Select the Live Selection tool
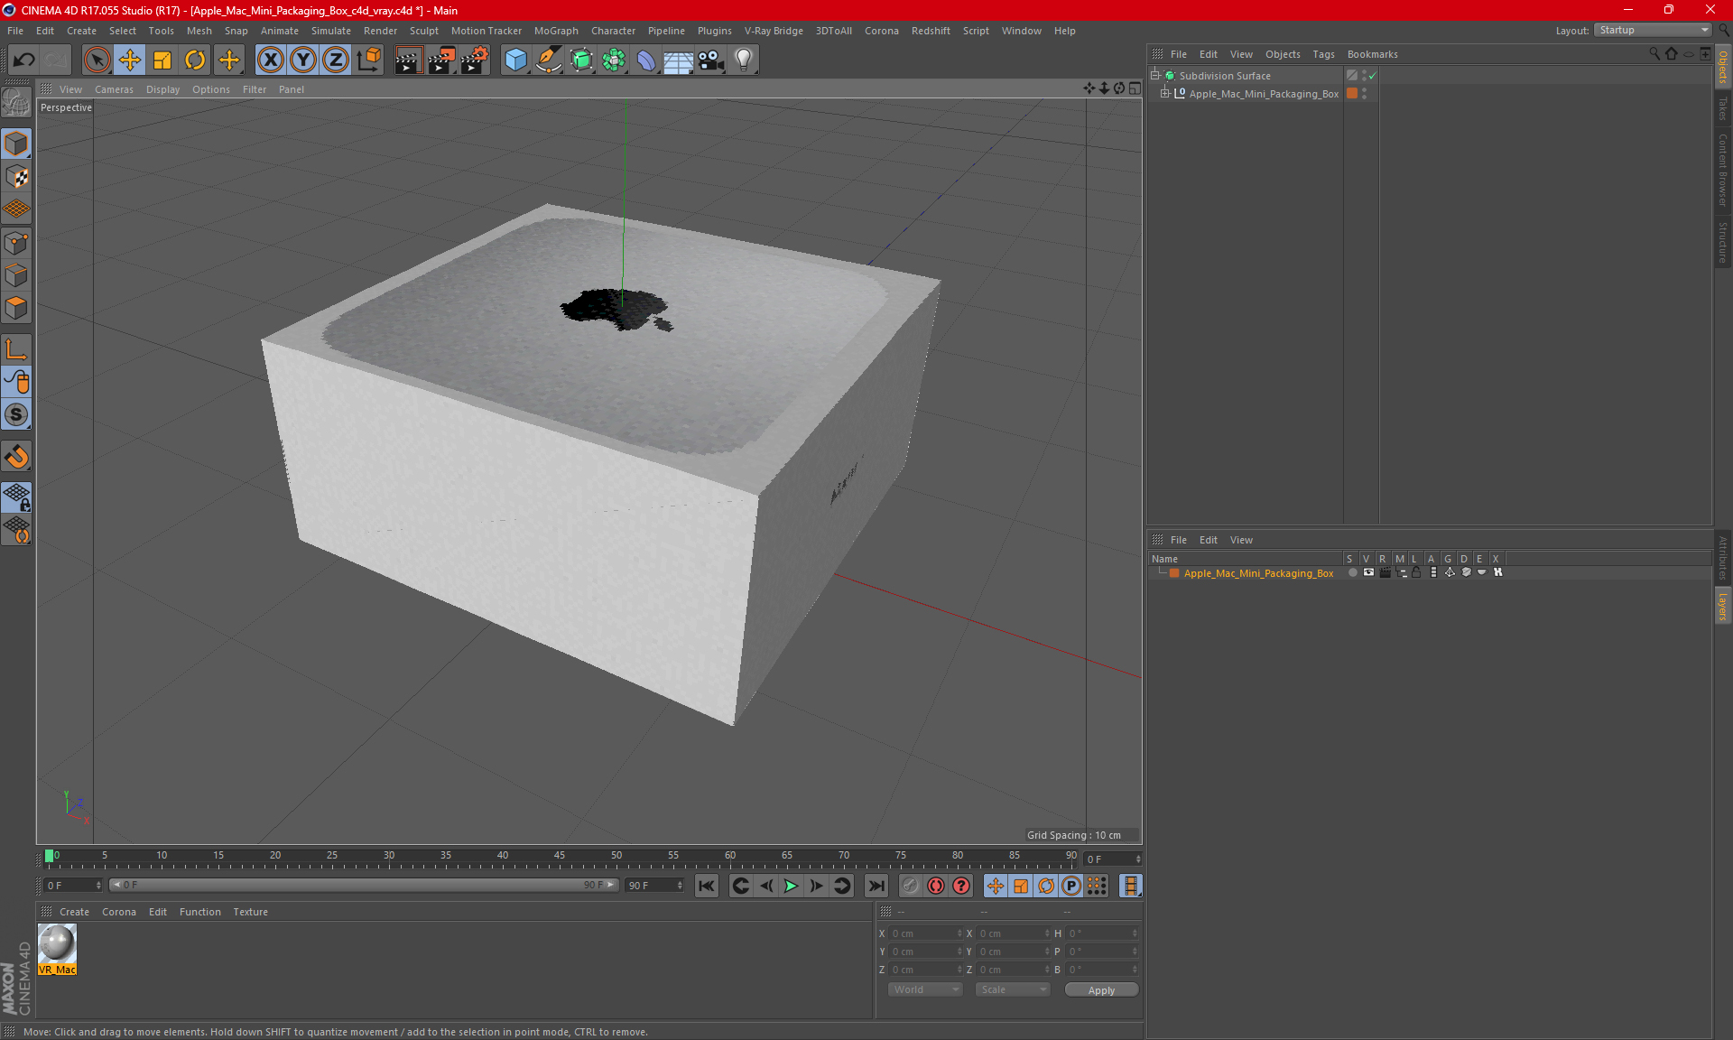This screenshot has width=1733, height=1040. (97, 60)
